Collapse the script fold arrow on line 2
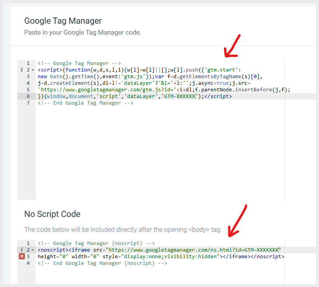This screenshot has width=319, height=287. click(x=33, y=70)
